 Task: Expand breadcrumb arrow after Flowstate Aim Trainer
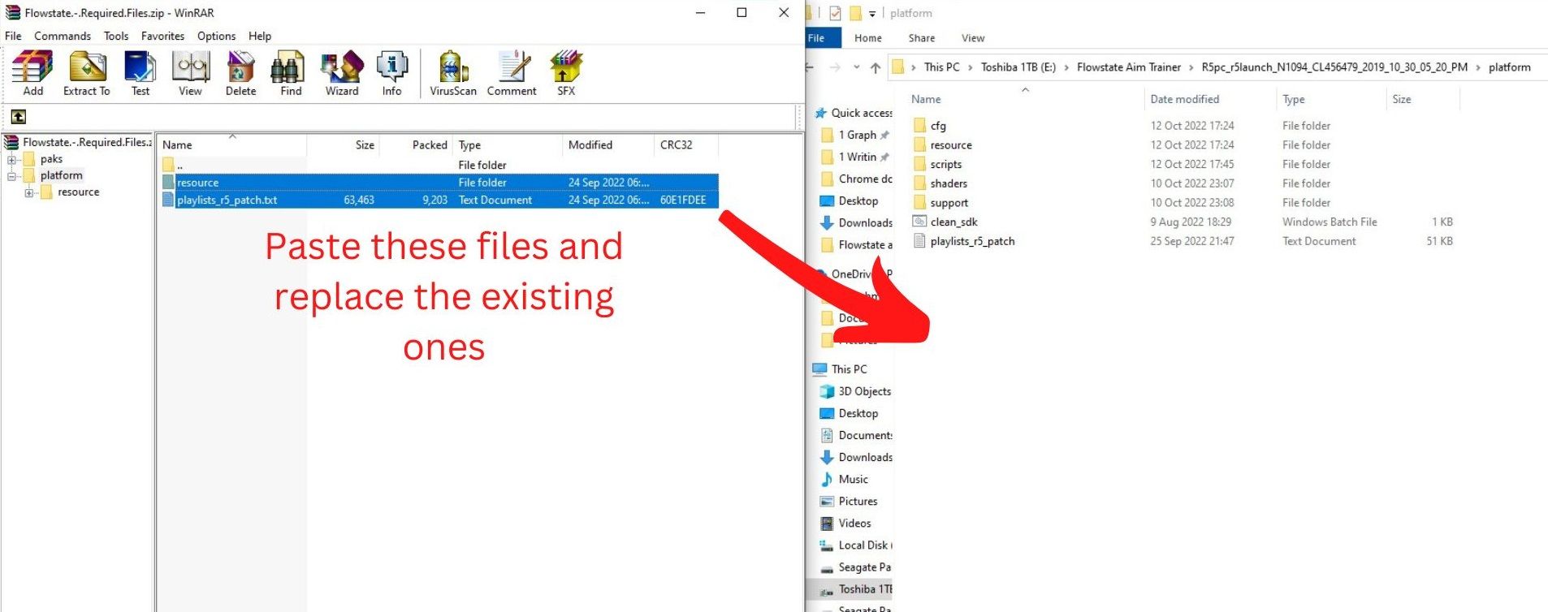pos(1191,67)
